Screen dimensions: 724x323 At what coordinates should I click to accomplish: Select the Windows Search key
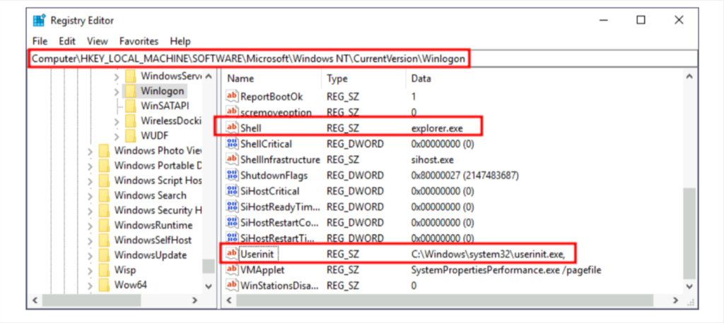[x=150, y=195]
